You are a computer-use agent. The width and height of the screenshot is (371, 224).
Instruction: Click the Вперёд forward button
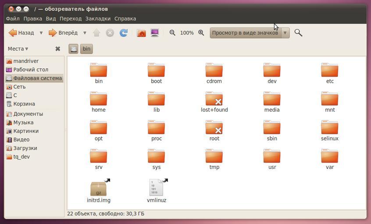tap(63, 33)
